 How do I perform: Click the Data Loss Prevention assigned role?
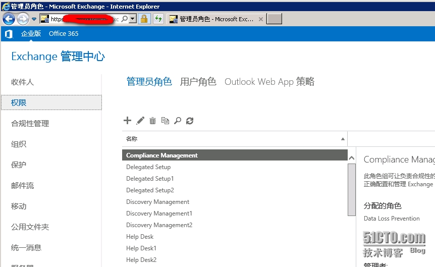point(392,219)
